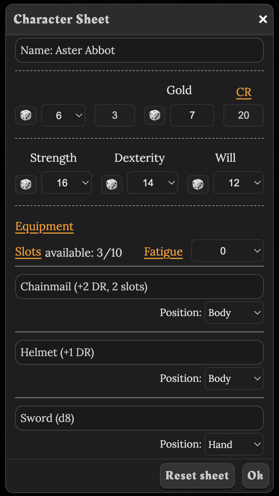Screen dimensions: 279x496
Task: Open the CR link
Action: tap(244, 92)
